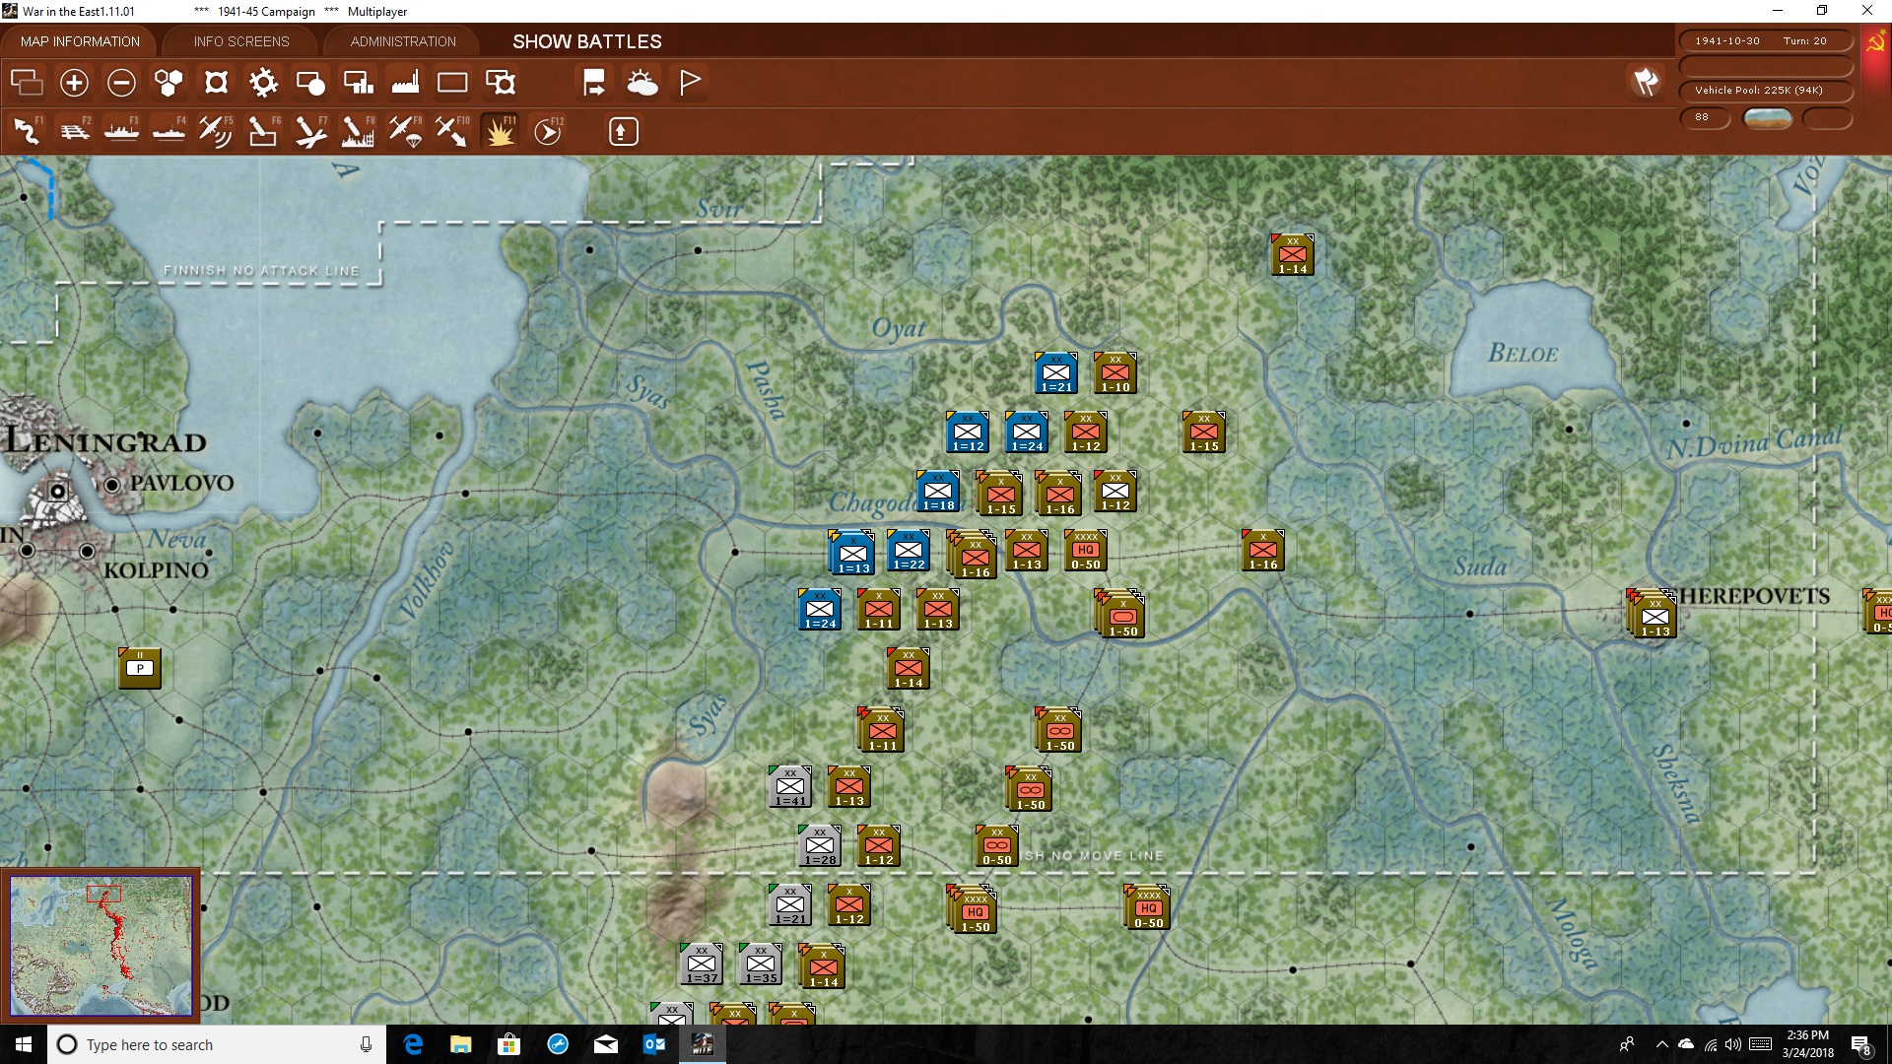
Task: Click the Pavlovo town marker
Action: coord(112,485)
